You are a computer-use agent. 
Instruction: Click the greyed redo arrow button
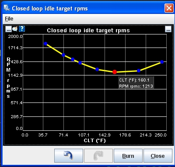(x=98, y=156)
